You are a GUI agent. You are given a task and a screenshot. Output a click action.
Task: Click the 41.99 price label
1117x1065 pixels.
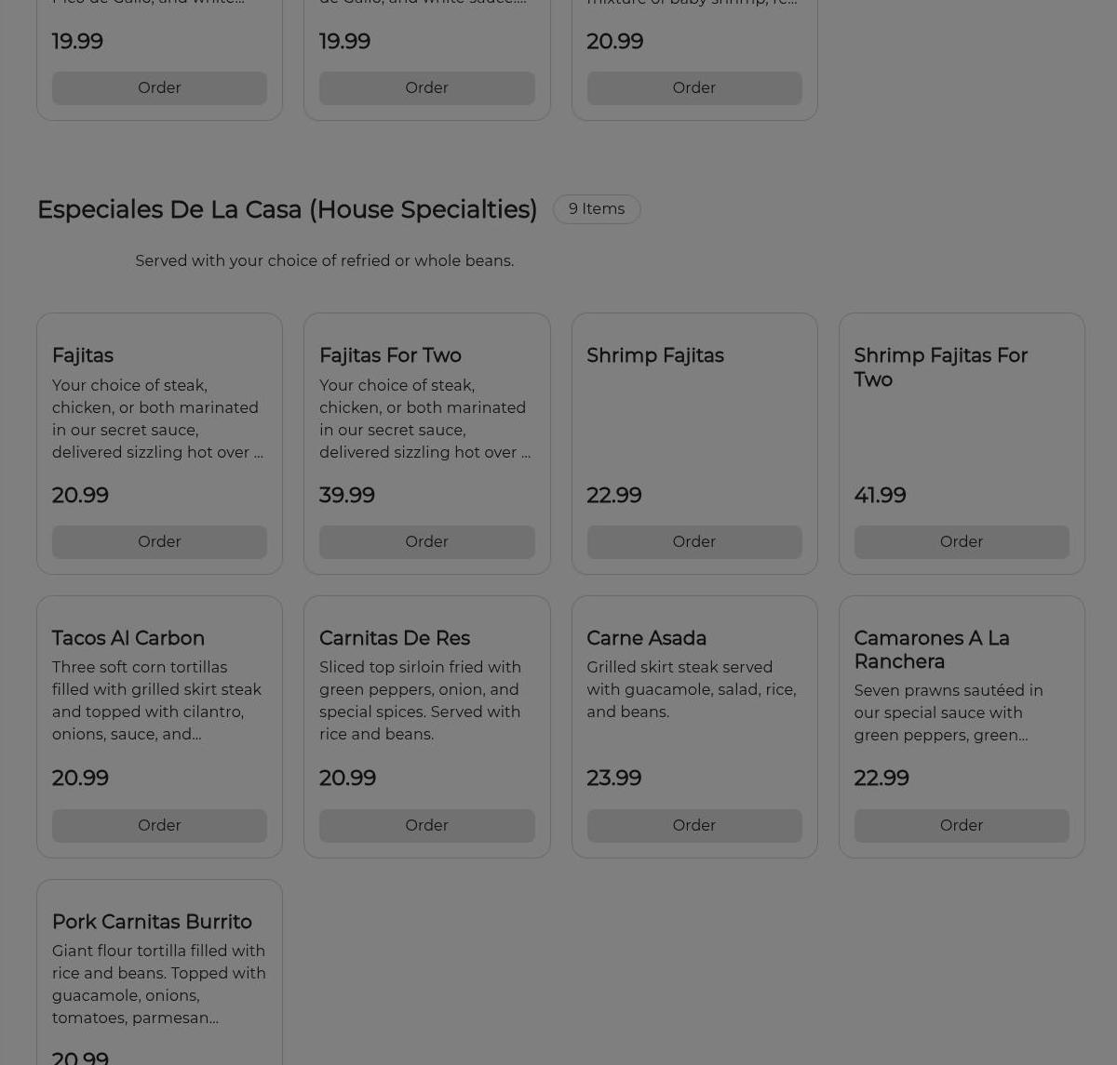[x=880, y=495]
